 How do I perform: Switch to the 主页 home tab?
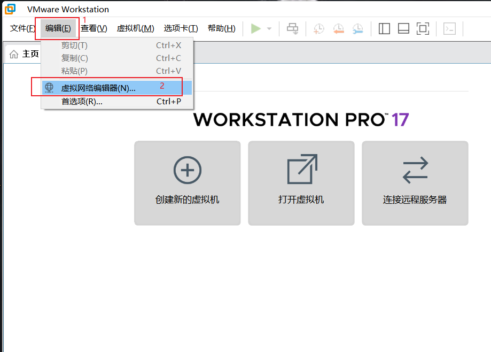(x=24, y=54)
